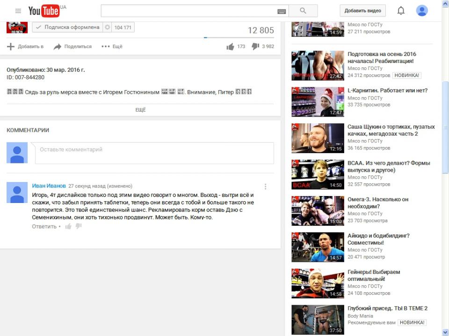Open the notifications bell
449x336 pixels.
[x=401, y=11]
